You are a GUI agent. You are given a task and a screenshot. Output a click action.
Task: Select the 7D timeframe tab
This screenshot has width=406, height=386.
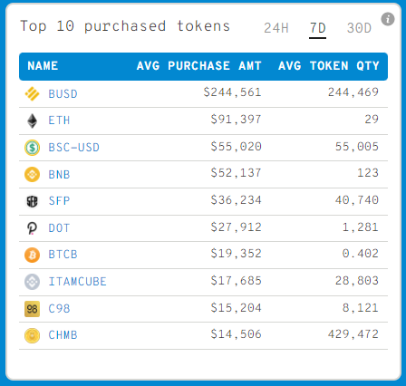[317, 28]
